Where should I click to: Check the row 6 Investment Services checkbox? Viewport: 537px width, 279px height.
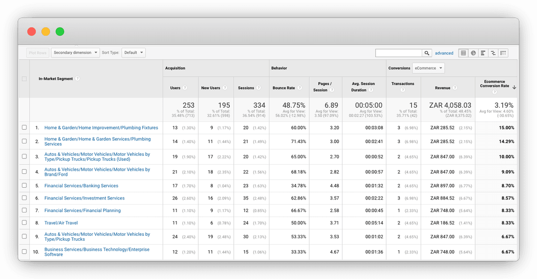[x=24, y=198]
